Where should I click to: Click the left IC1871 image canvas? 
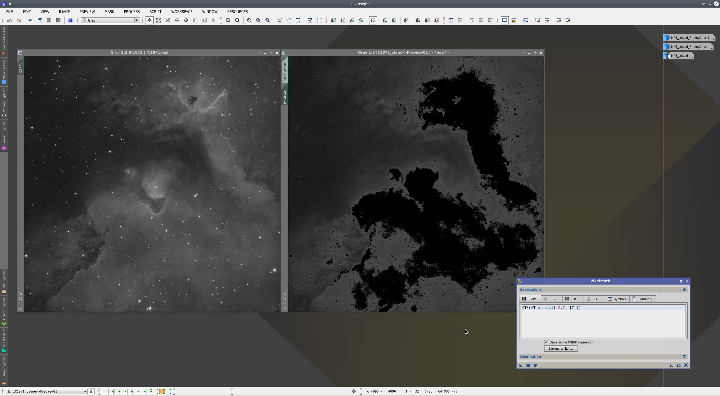click(x=152, y=184)
